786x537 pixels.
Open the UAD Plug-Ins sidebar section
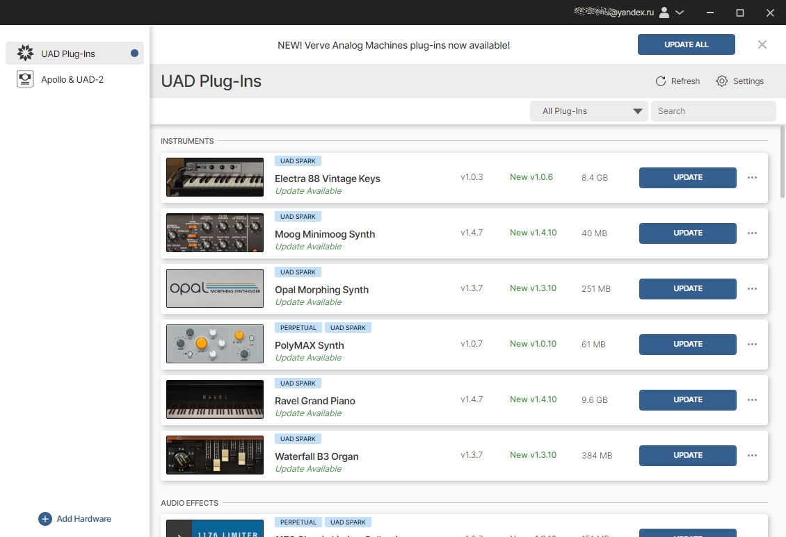[74, 53]
